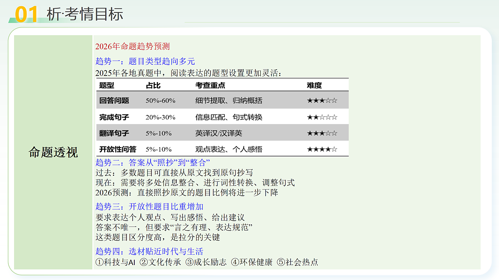Click the slide title '析·考情目标'

pyautogui.click(x=85, y=14)
